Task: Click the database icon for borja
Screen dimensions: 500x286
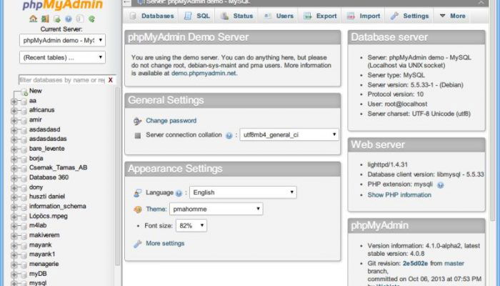Action: 24,159
